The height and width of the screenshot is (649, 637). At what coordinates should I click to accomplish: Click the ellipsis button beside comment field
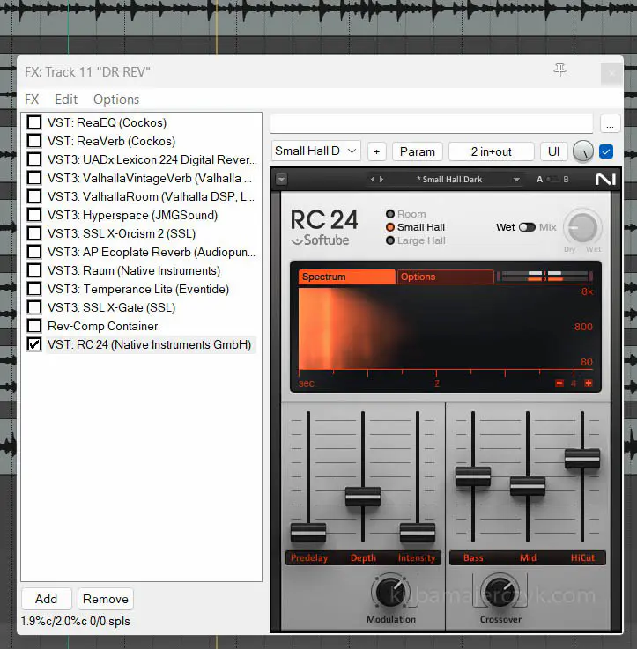610,123
